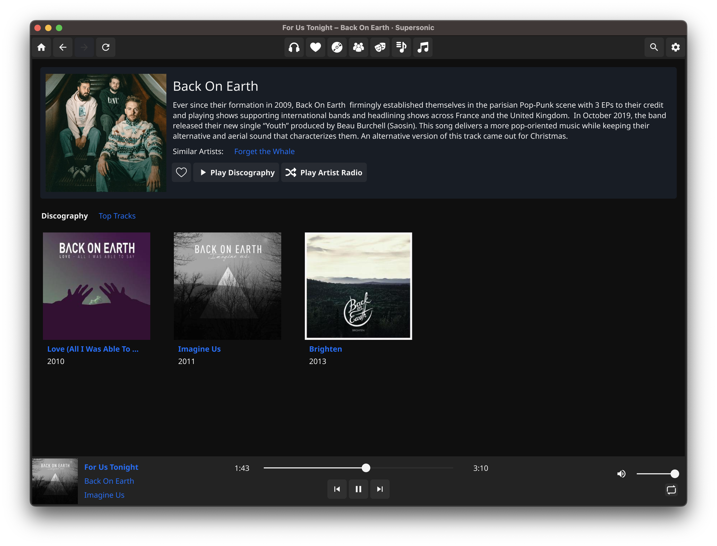Click the 2010 release year

[56, 361]
